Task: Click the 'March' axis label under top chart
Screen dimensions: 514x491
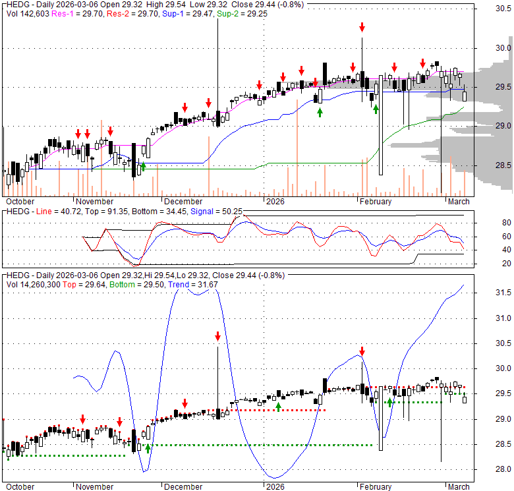Action: tap(459, 202)
